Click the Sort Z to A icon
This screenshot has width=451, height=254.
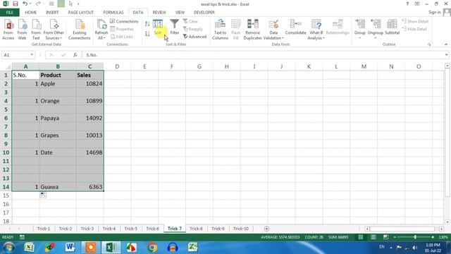[147, 34]
